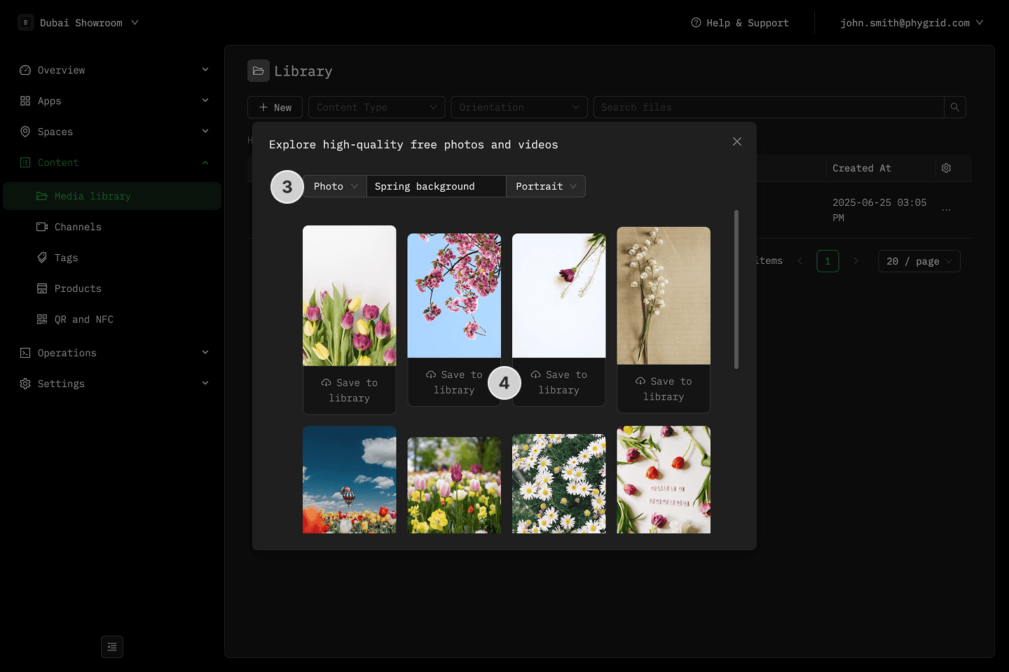
Task: Click the Channels video icon
Action: click(x=42, y=227)
